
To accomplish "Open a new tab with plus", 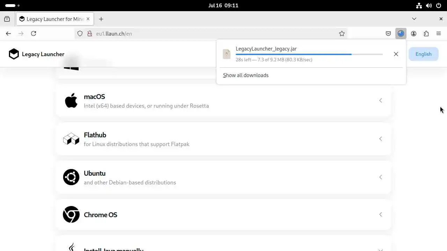I will [x=101, y=19].
